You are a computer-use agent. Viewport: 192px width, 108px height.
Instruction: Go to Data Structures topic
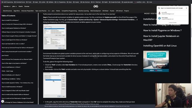(7, 11)
